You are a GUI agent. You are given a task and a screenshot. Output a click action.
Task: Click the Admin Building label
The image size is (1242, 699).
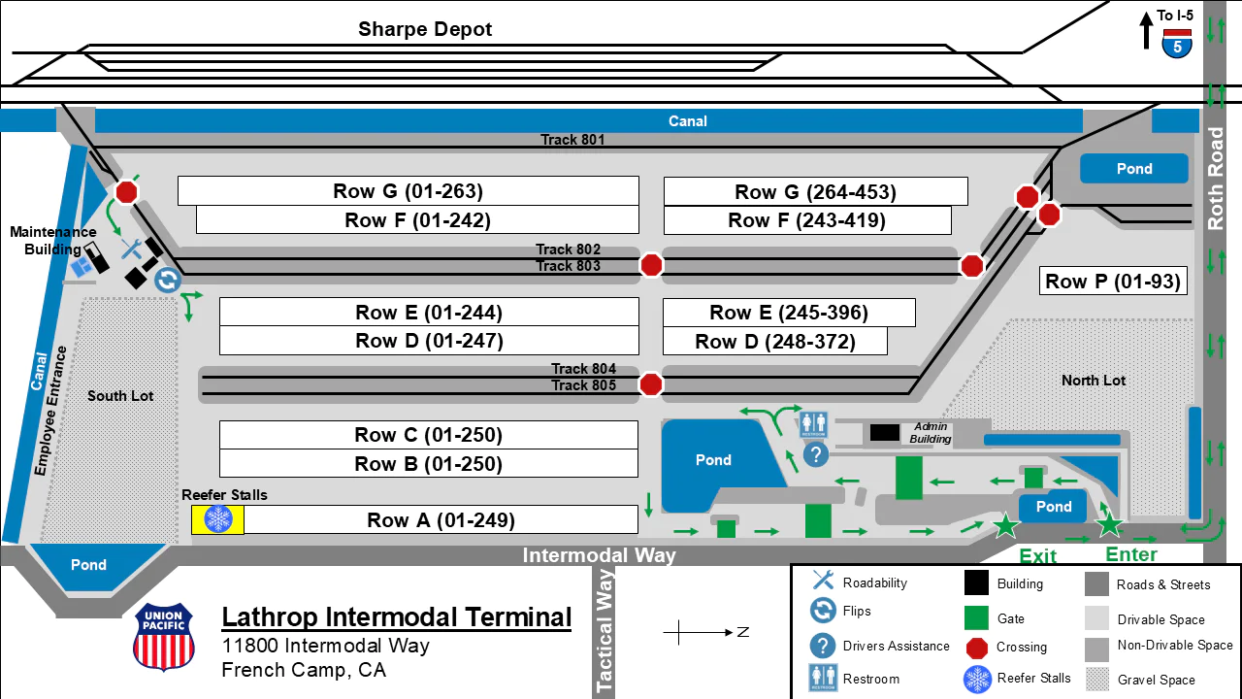pos(930,433)
